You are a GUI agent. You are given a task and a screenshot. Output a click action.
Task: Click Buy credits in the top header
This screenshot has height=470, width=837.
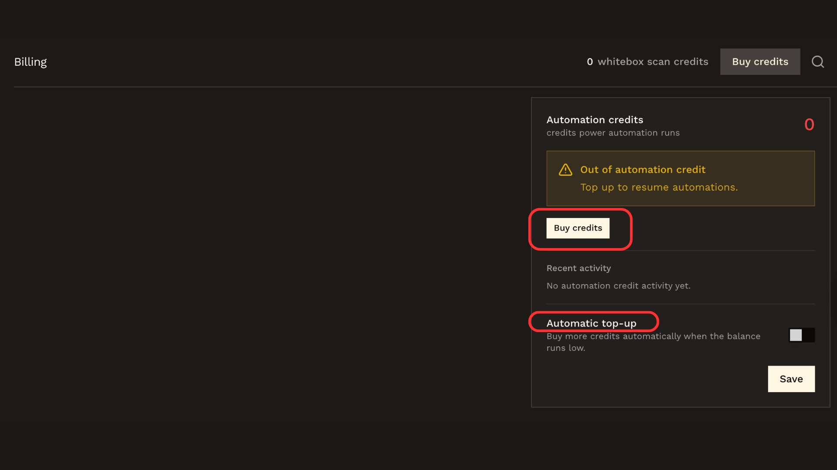tap(760, 62)
